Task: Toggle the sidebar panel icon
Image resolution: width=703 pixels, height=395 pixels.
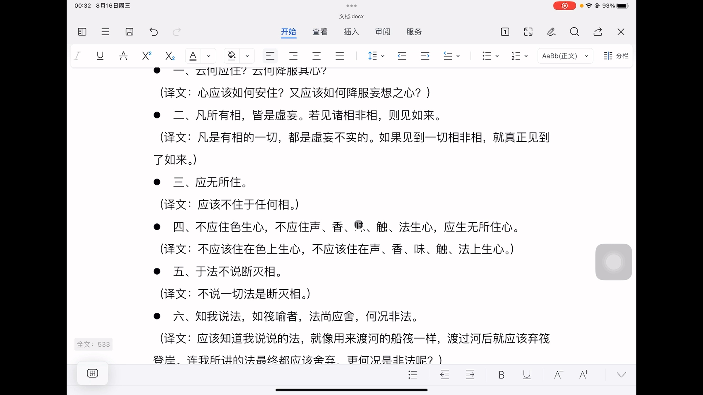Action: click(82, 32)
